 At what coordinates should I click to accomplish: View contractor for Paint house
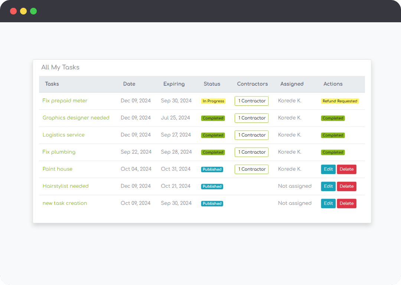252,169
